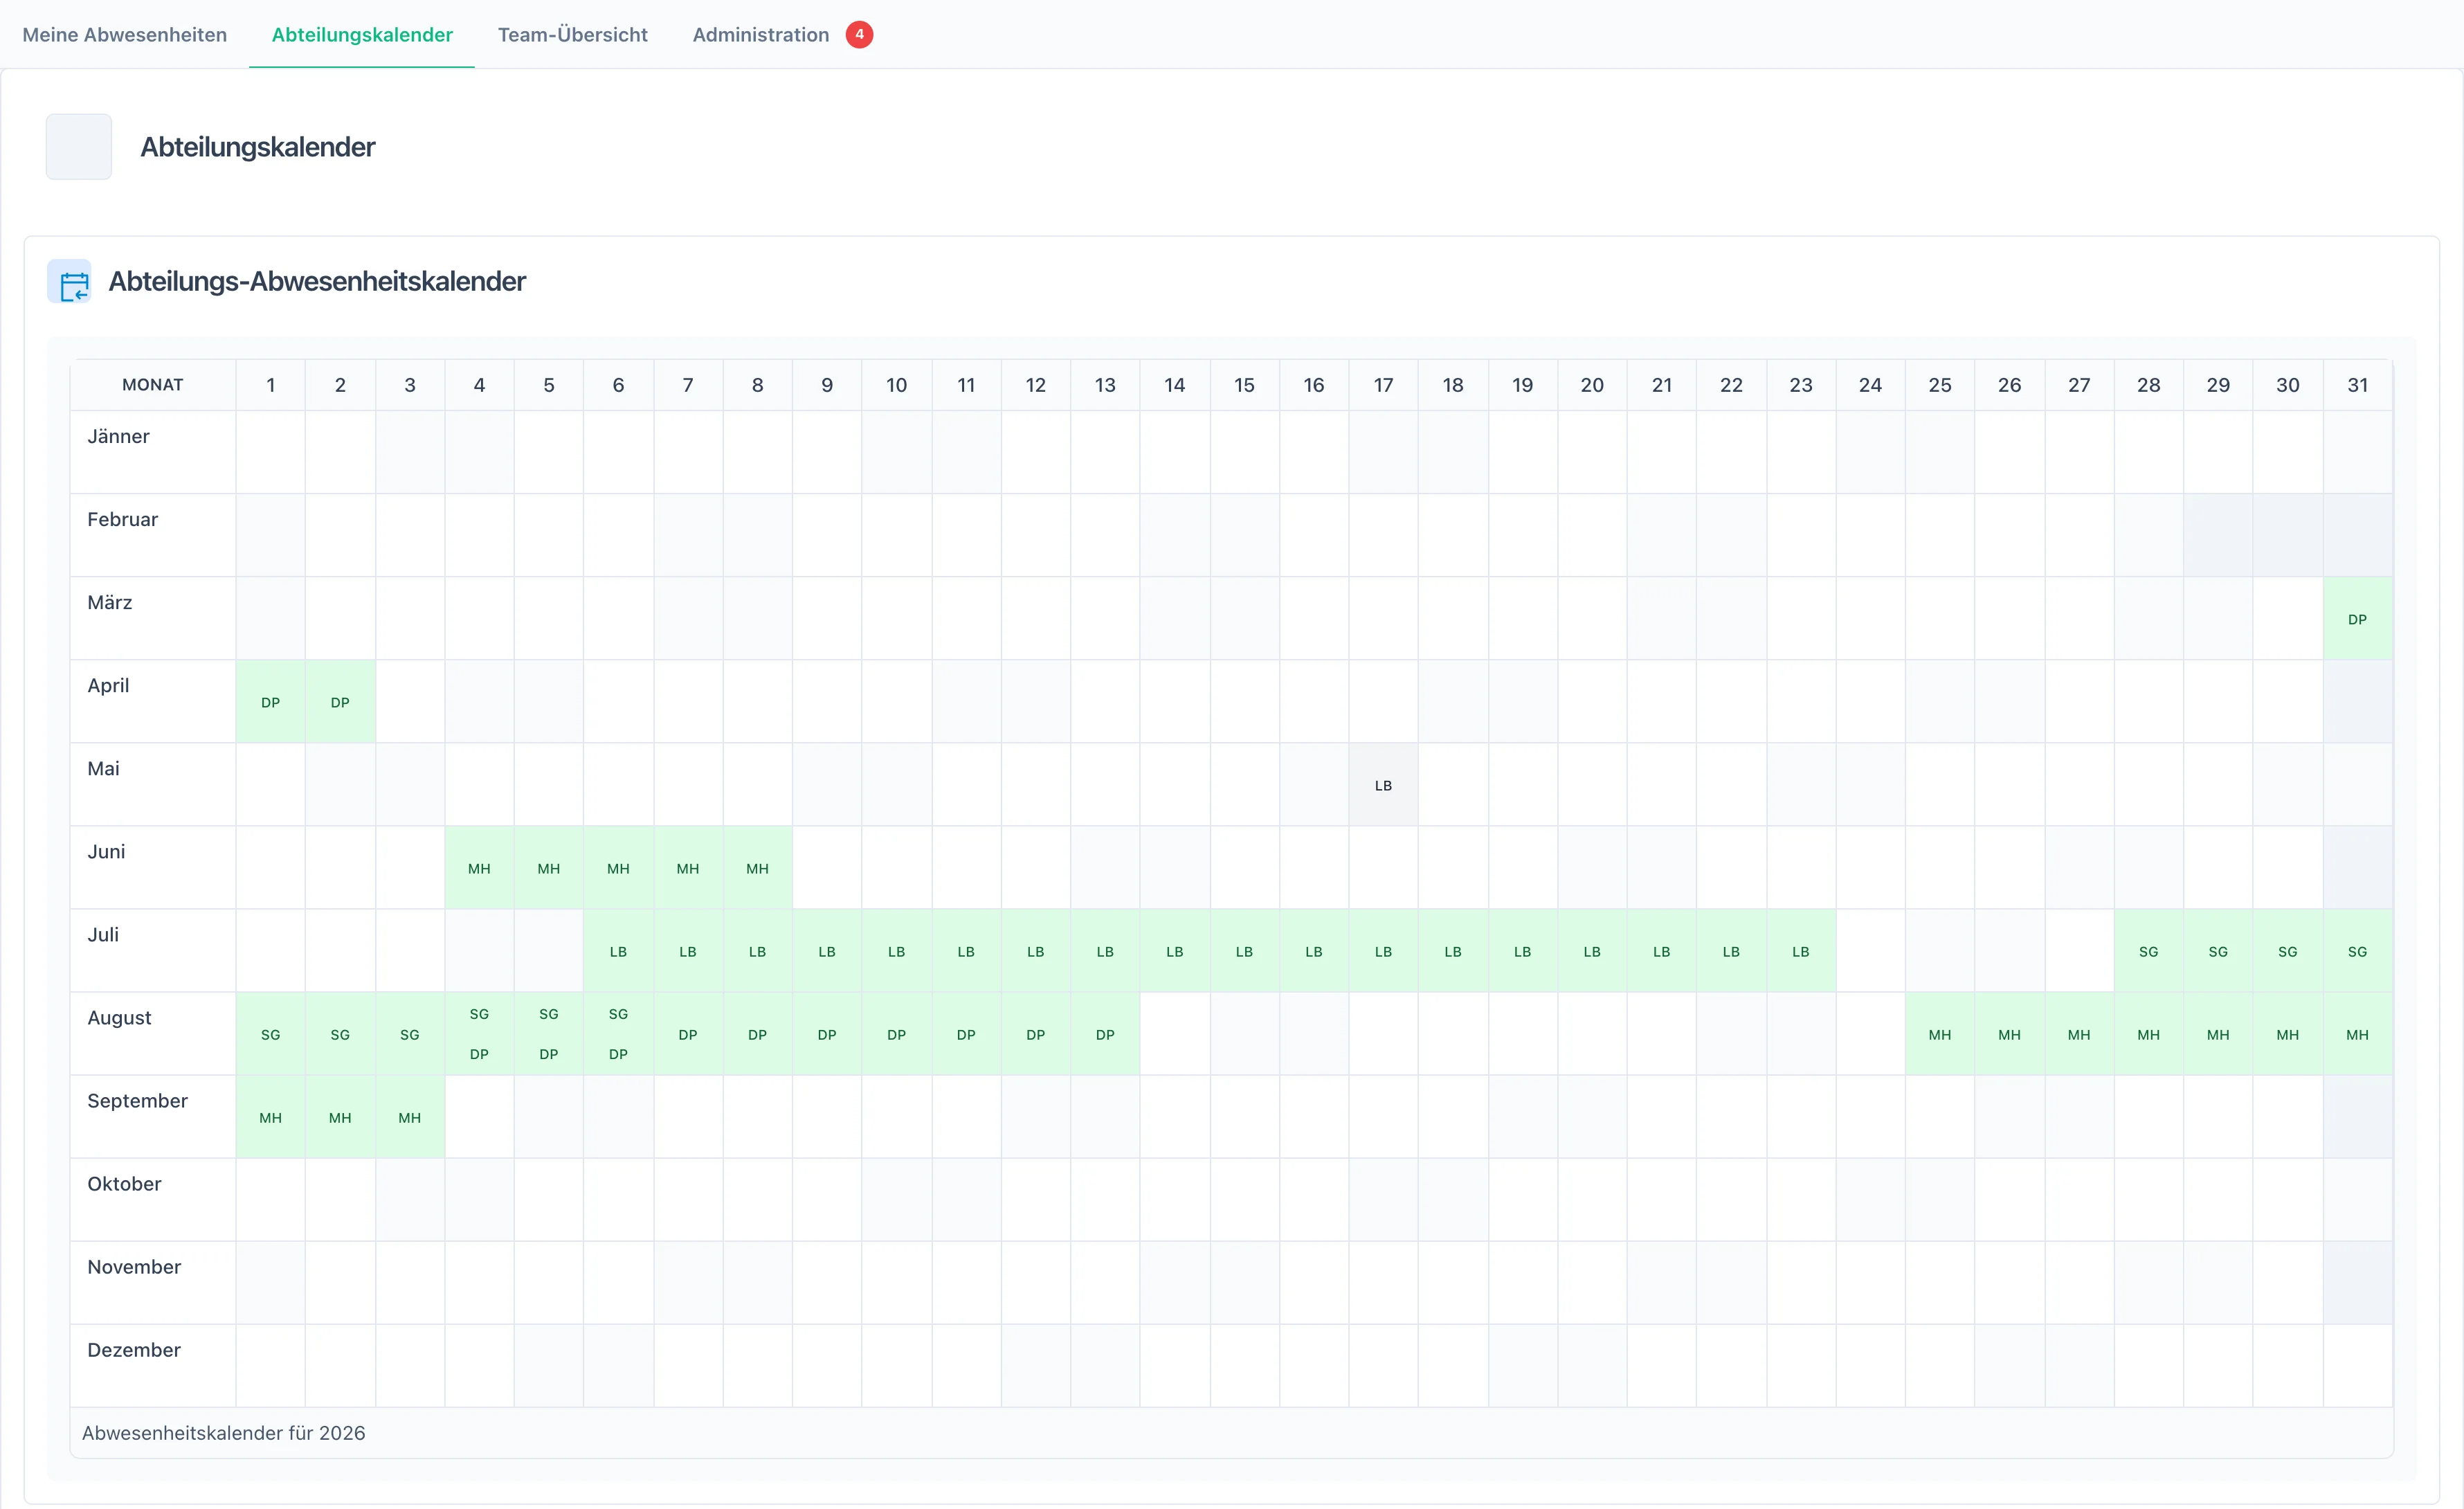
Task: Click the LB cell on July 23
Action: click(1801, 951)
